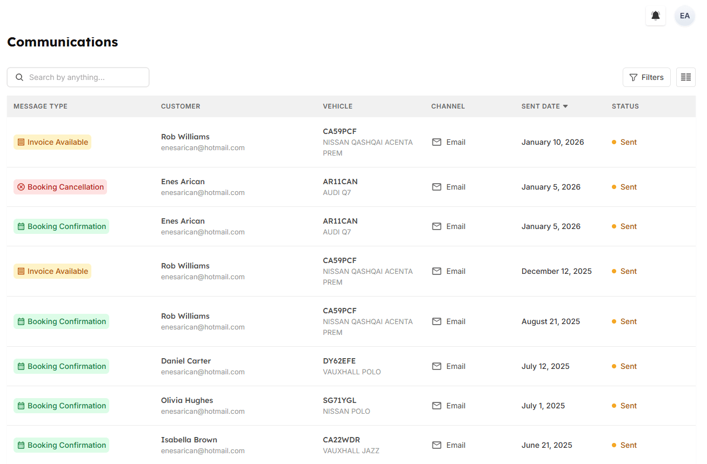The height and width of the screenshot is (464, 707).
Task: Toggle the Sent Date sort arrow
Action: tap(565, 106)
